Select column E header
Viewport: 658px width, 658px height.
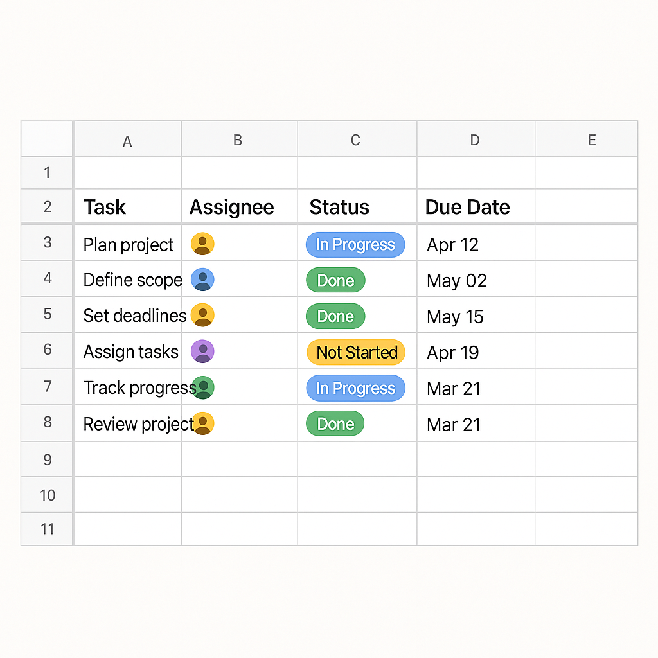click(591, 140)
